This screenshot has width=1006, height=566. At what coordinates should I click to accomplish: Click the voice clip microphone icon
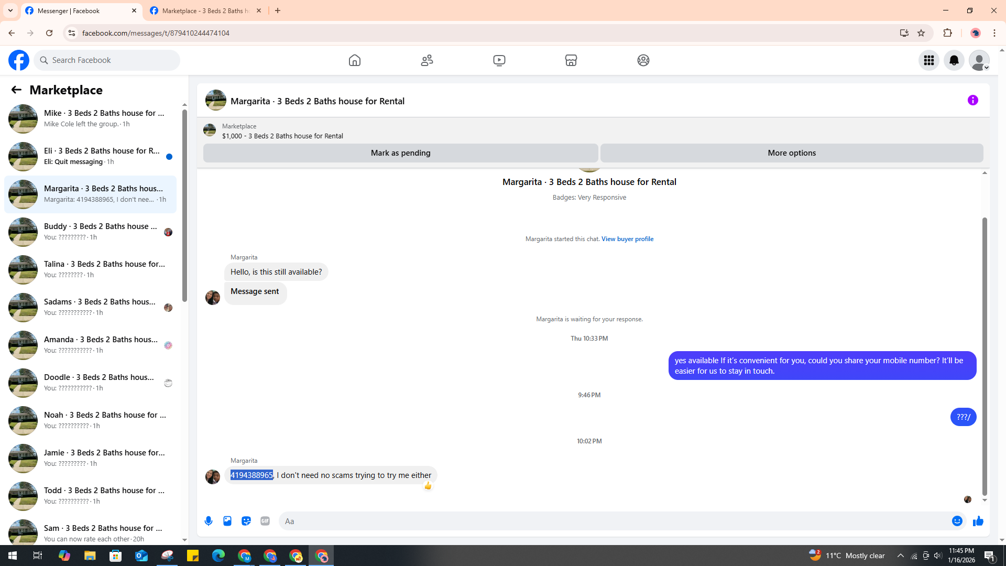tap(209, 521)
